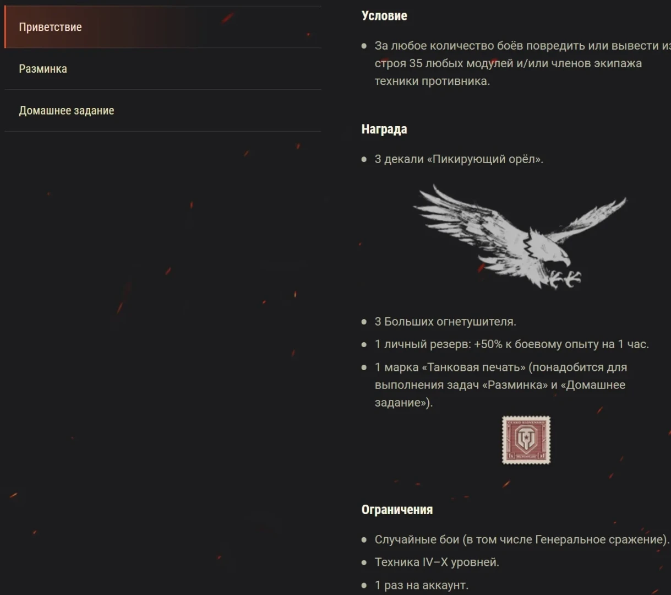Click the Танковая печать stamp icon
Screen dimensions: 671x595
pyautogui.click(x=526, y=440)
